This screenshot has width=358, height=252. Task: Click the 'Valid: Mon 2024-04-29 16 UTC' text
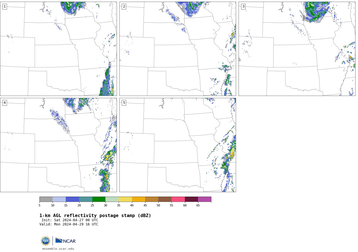pyautogui.click(x=69, y=224)
